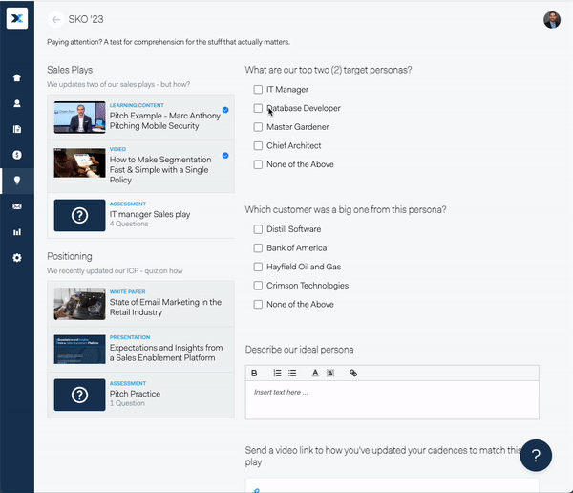Image resolution: width=573 pixels, height=493 pixels.
Task: Tick the Chief Architect checkbox
Action: pos(258,146)
